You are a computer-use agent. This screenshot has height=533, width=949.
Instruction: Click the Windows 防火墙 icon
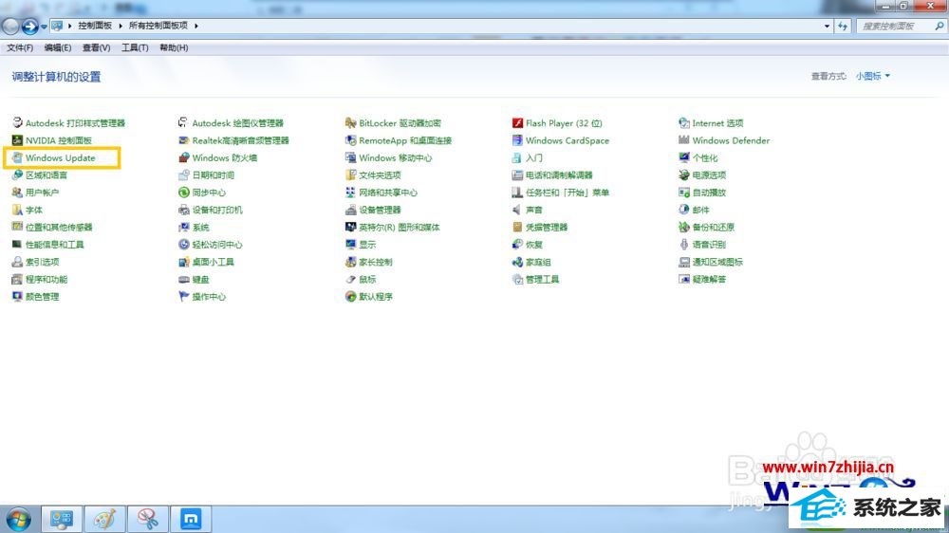[183, 157]
